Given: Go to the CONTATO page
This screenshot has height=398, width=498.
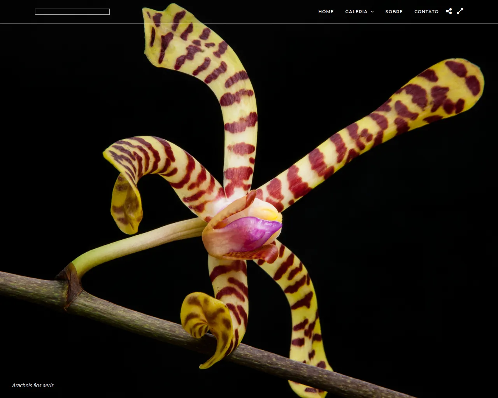Looking at the screenshot, I should pos(426,12).
